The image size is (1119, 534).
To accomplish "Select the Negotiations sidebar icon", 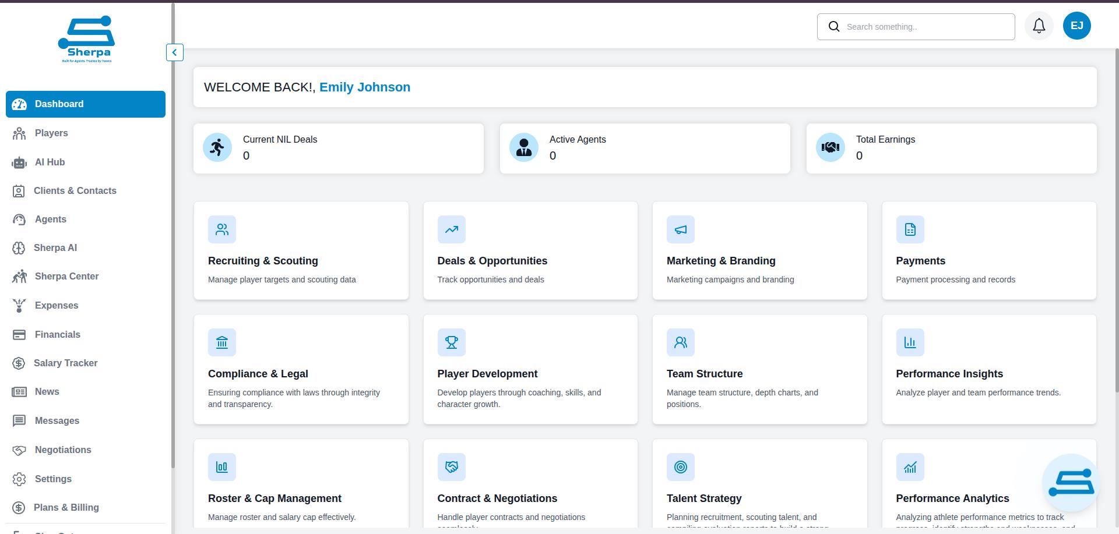I will point(19,450).
